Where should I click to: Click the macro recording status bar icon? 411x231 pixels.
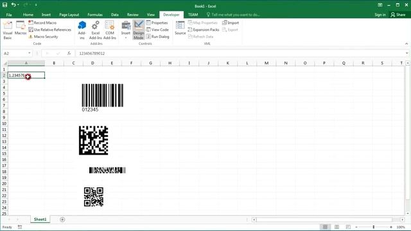[20, 227]
